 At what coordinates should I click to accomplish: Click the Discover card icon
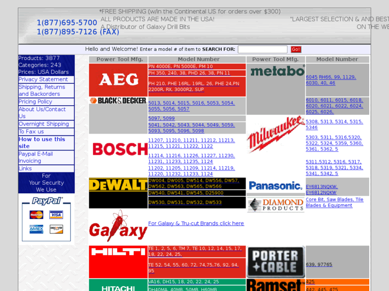(x=56, y=229)
